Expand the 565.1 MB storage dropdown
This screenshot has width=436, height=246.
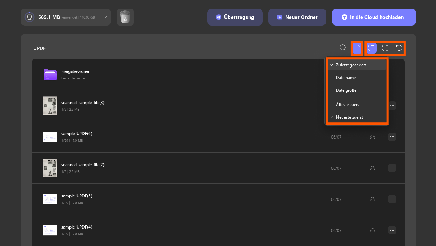pos(66,17)
